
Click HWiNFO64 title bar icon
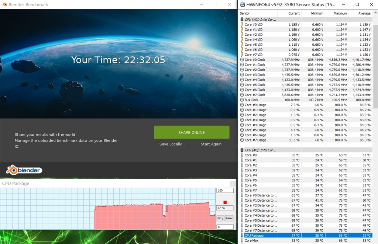(x=242, y=4)
